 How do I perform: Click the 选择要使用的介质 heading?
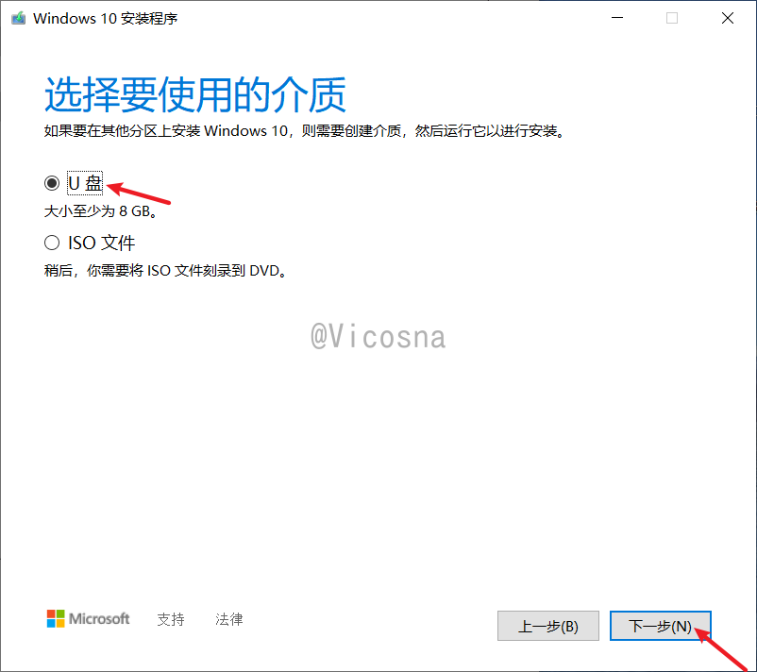[195, 94]
